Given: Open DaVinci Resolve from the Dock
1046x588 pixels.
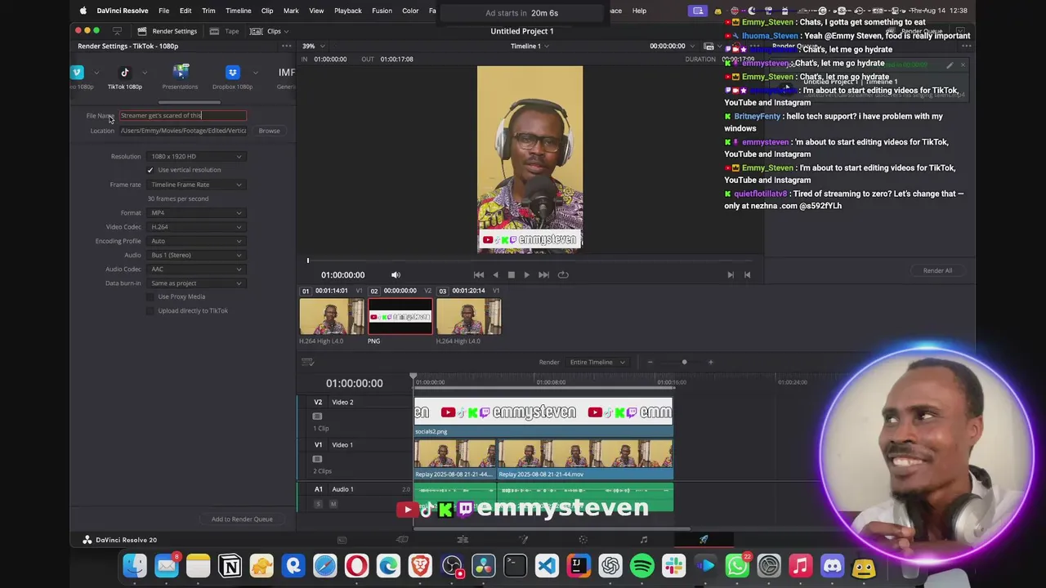Looking at the screenshot, I should [x=484, y=566].
